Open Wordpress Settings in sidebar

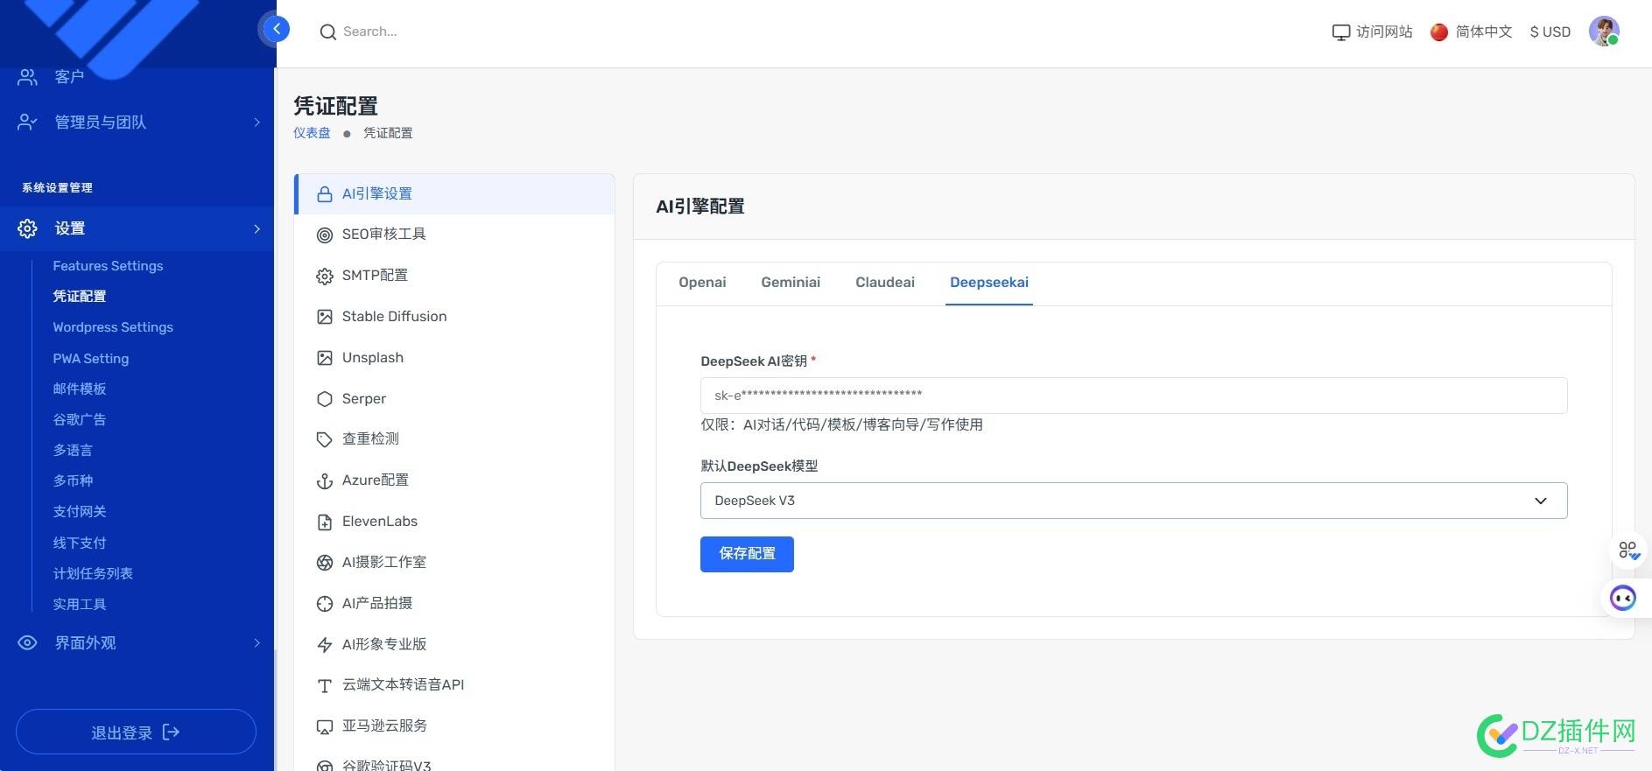tap(113, 327)
